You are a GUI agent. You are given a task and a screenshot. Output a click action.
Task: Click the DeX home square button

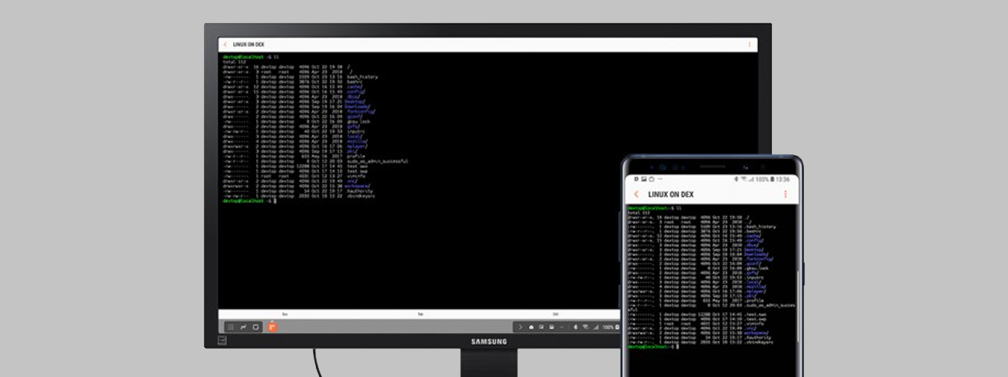pyautogui.click(x=256, y=327)
